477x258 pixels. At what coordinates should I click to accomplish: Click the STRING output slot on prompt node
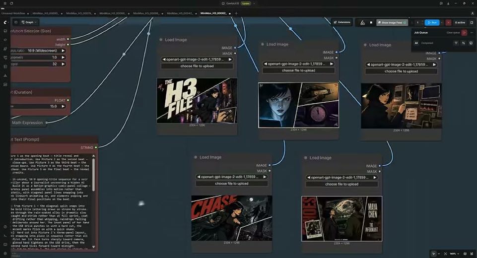(96, 147)
